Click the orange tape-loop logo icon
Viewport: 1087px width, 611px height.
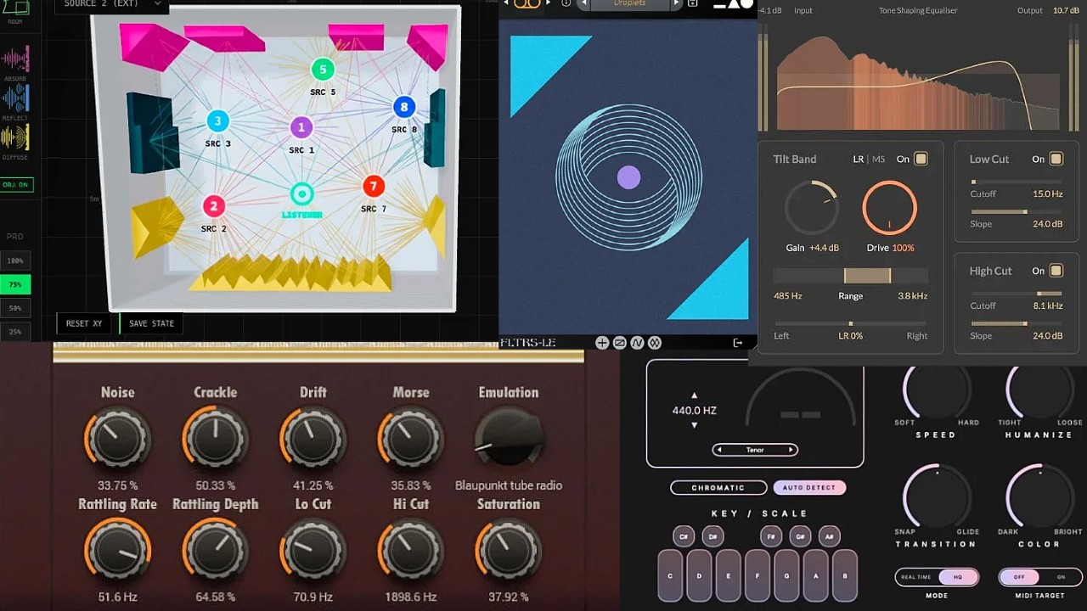pyautogui.click(x=527, y=4)
